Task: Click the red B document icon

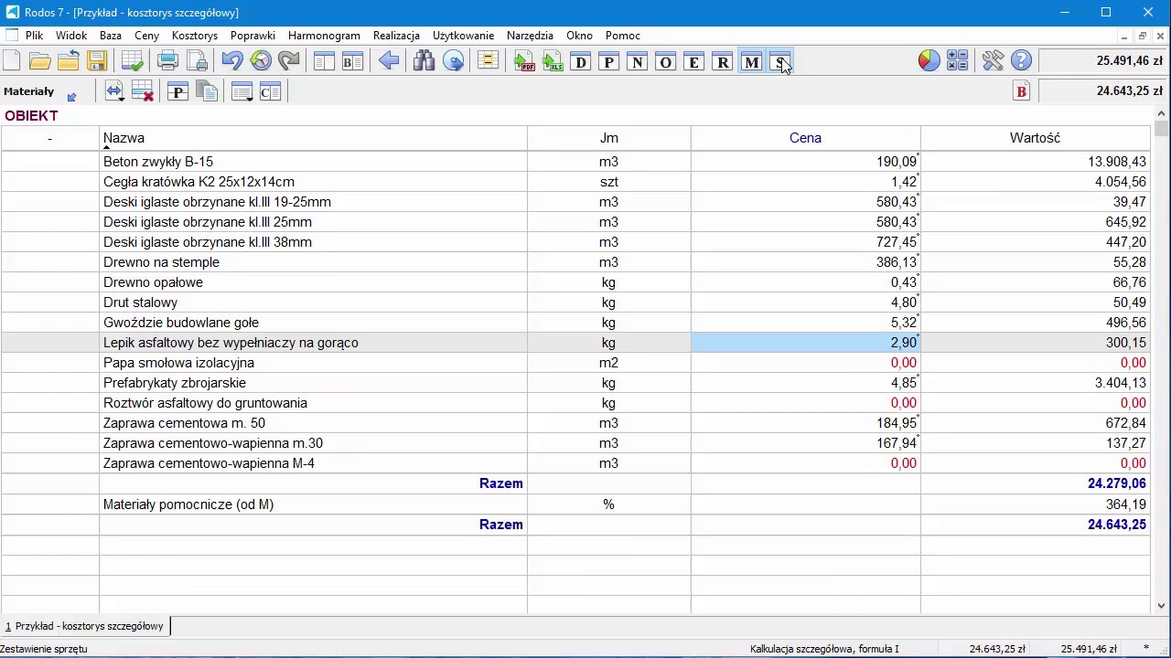Action: (1022, 91)
